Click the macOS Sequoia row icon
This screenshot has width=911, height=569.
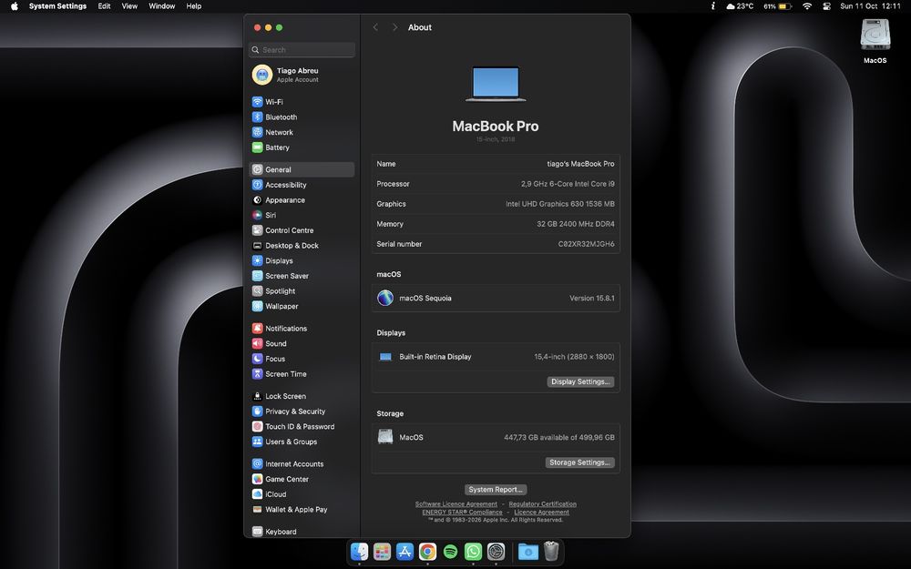coord(385,298)
